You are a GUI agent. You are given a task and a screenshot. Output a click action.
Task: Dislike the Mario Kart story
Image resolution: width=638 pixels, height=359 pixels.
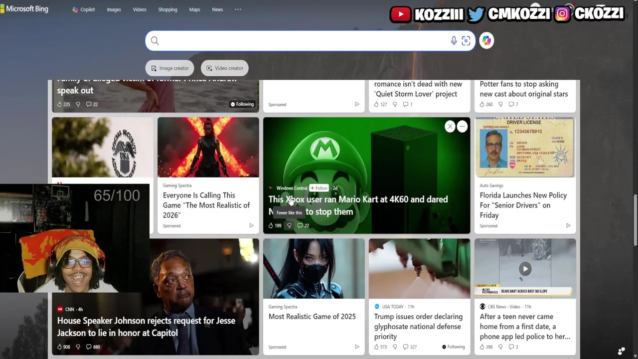point(289,225)
